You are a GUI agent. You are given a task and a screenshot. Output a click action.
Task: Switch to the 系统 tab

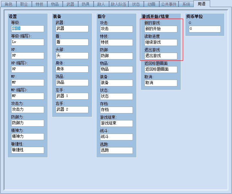coord(186,4)
